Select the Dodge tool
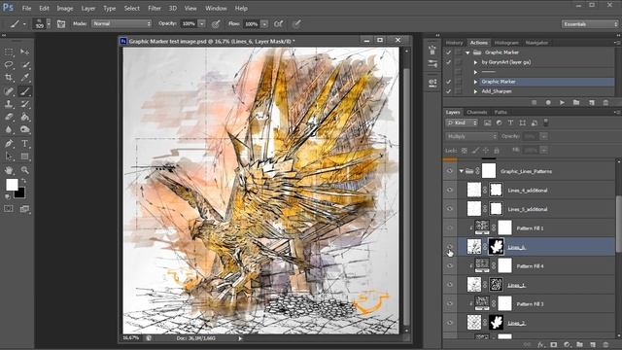 click(24, 129)
